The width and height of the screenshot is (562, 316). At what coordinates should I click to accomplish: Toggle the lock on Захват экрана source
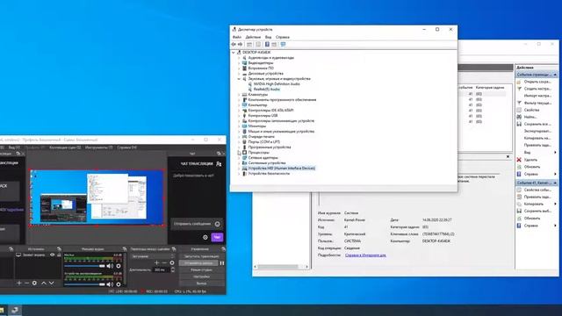tap(59, 255)
